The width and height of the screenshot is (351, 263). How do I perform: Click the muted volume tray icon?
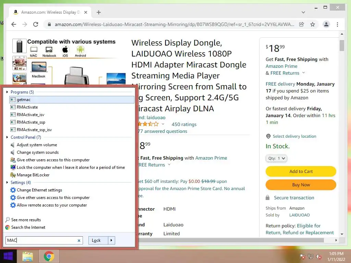(x=319, y=256)
